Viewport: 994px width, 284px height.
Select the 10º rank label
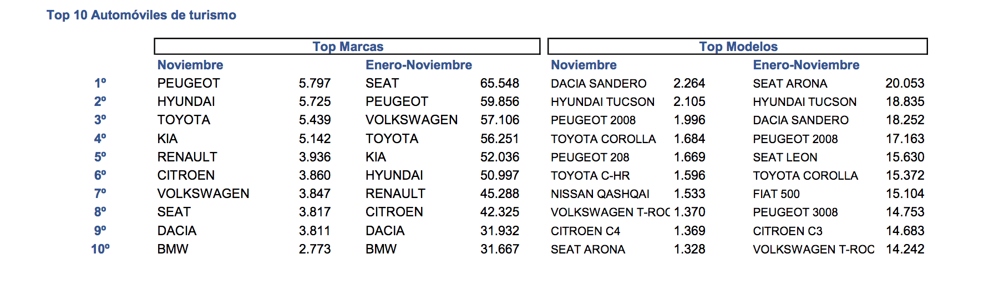pyautogui.click(x=100, y=249)
